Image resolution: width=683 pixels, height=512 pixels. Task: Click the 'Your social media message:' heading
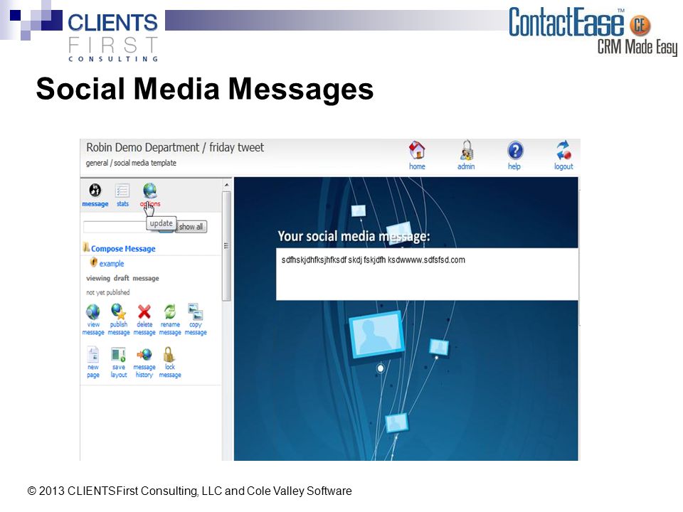[x=354, y=236]
